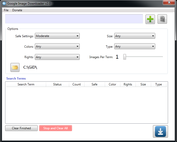Start downloads with the blue arrow icon

tap(160, 132)
